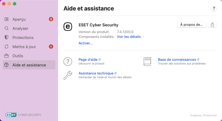Click the question mark circle Page d'aide icon
Viewport: 222px width, 121px height.
(68, 61)
